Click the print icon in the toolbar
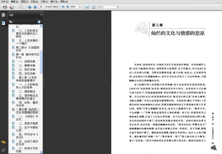The width and height of the screenshot is (222, 154). click(4, 7)
